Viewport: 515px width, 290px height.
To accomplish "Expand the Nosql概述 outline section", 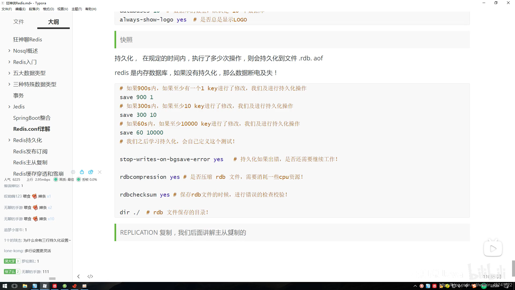I will click(x=9, y=51).
